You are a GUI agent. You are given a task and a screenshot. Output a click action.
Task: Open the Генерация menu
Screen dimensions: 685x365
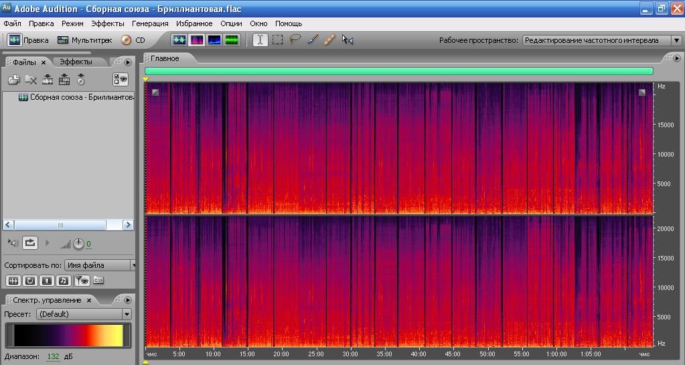point(150,23)
